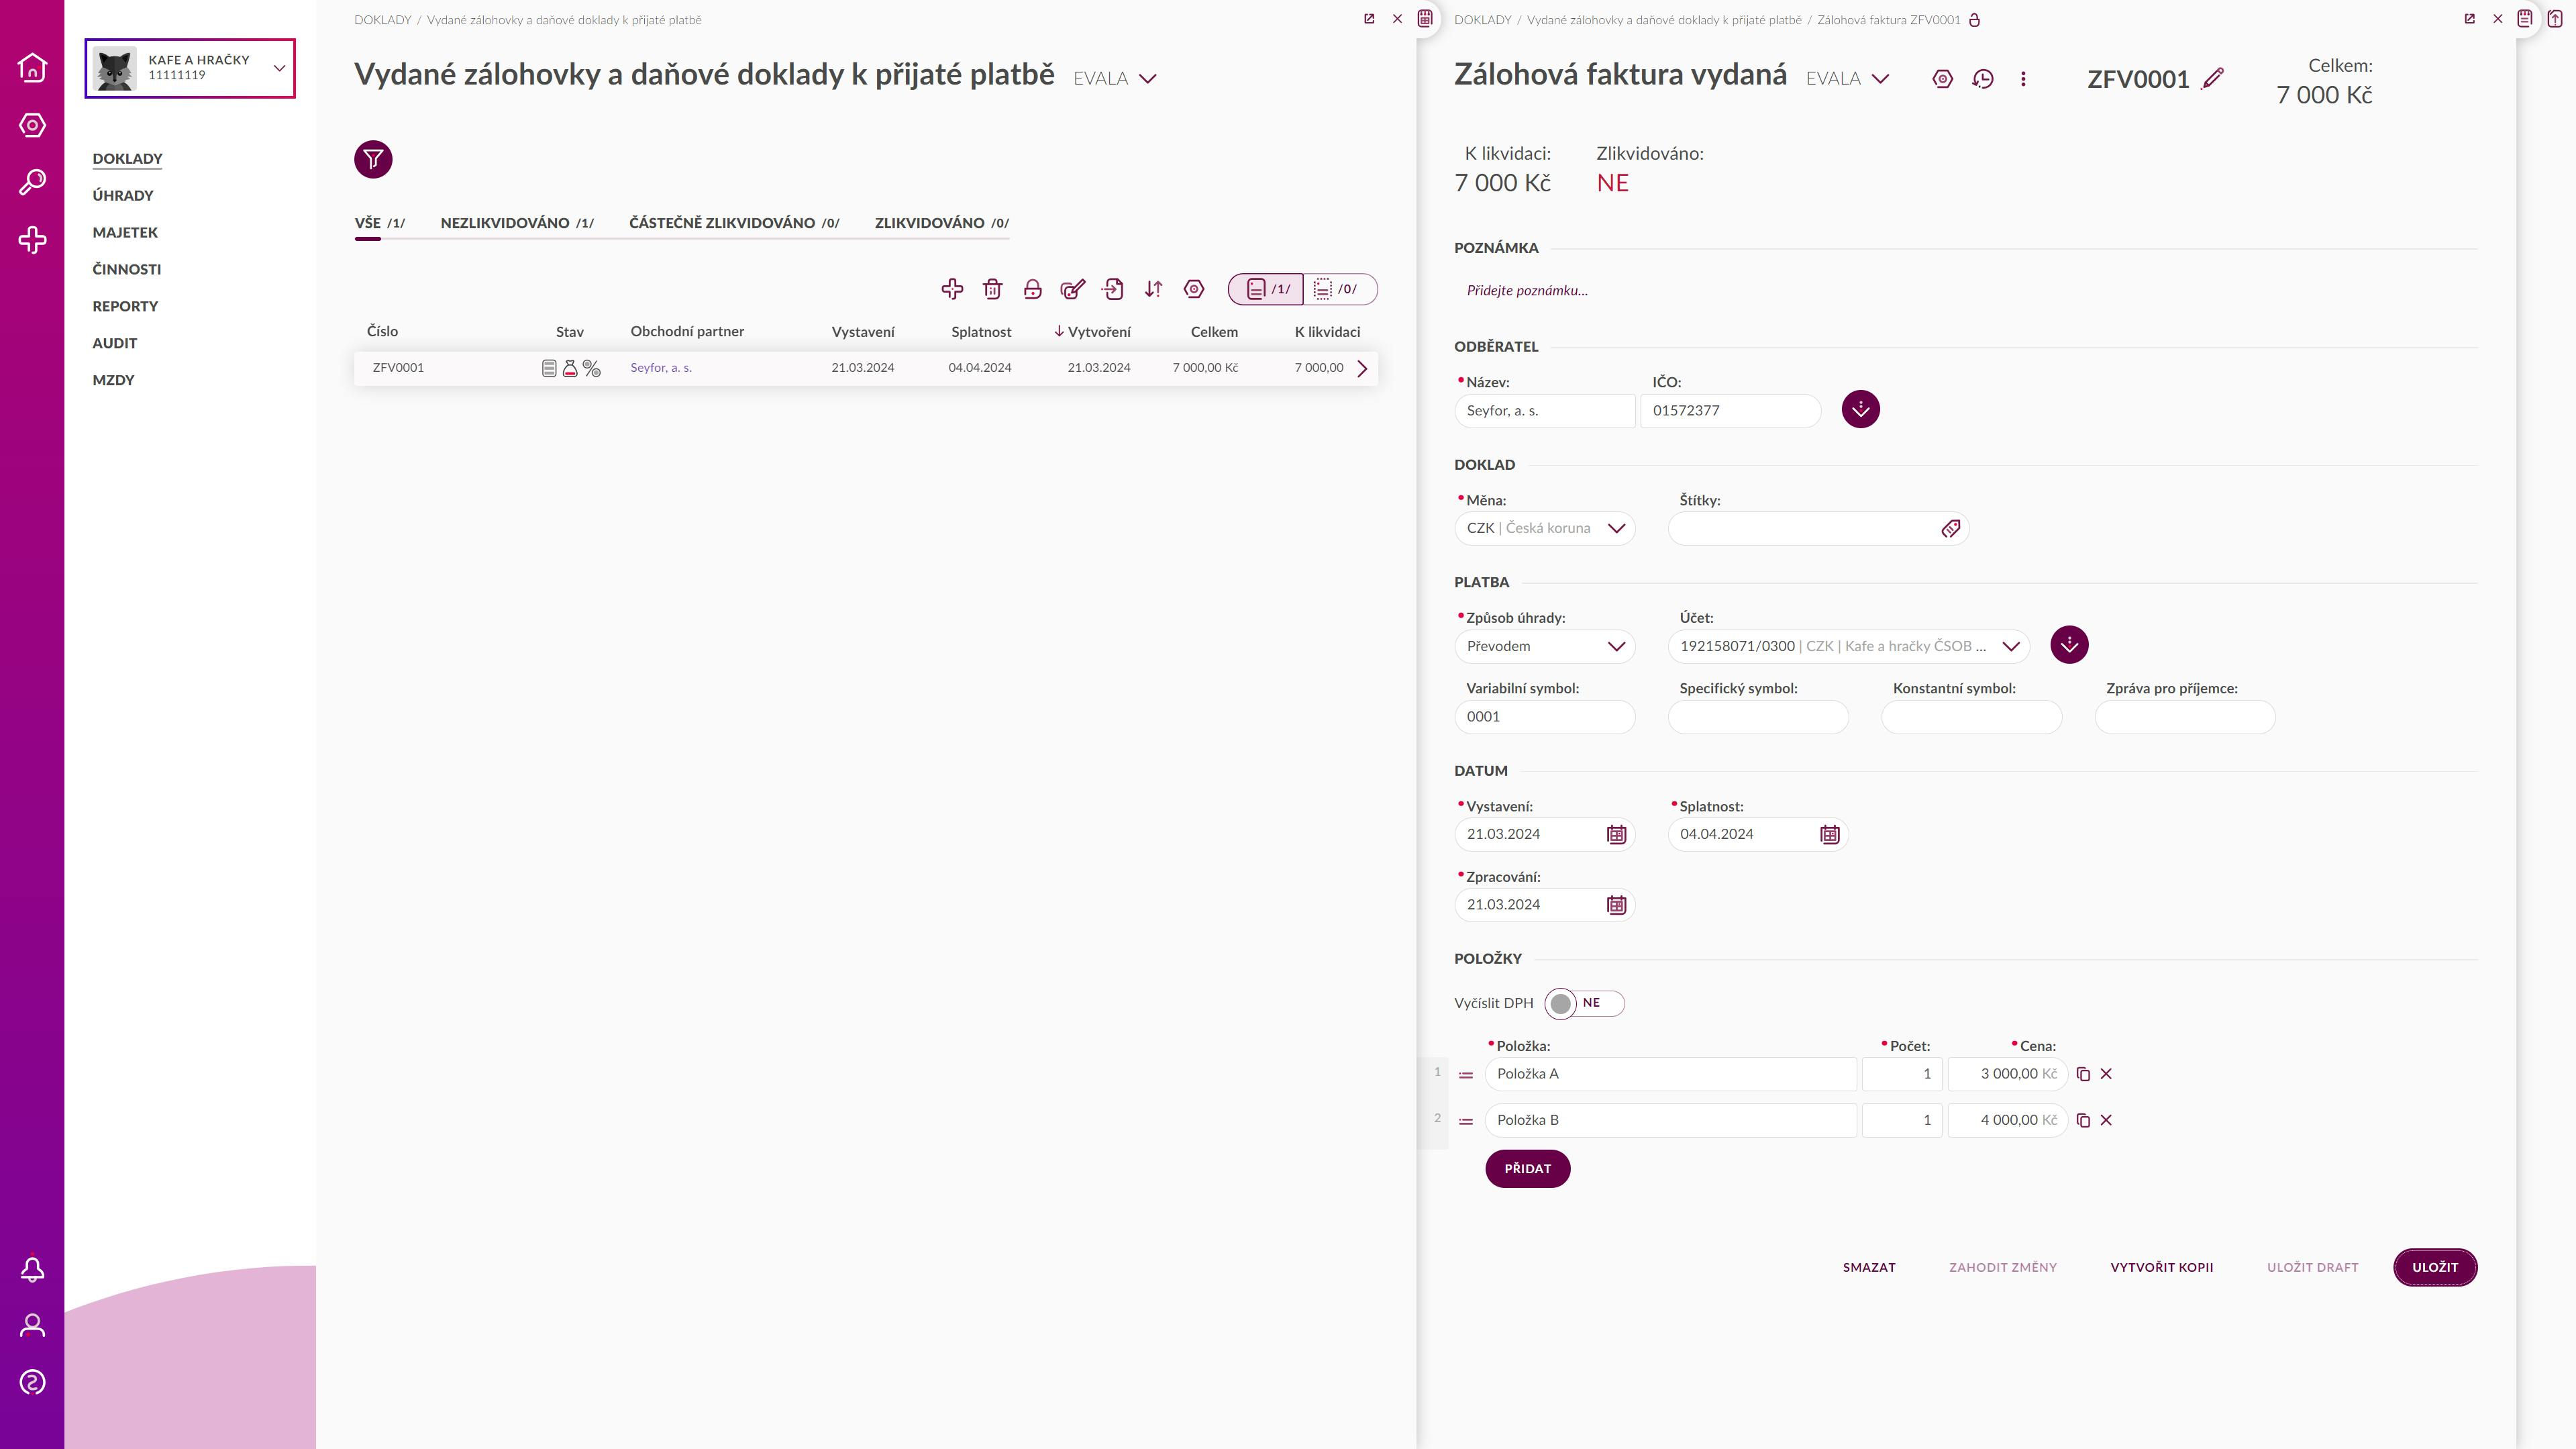The image size is (2576, 1449).
Task: Open user profile icon in left sidebar
Action: [x=32, y=1326]
